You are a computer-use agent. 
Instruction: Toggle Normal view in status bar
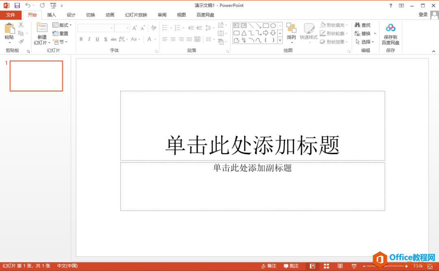click(313, 266)
